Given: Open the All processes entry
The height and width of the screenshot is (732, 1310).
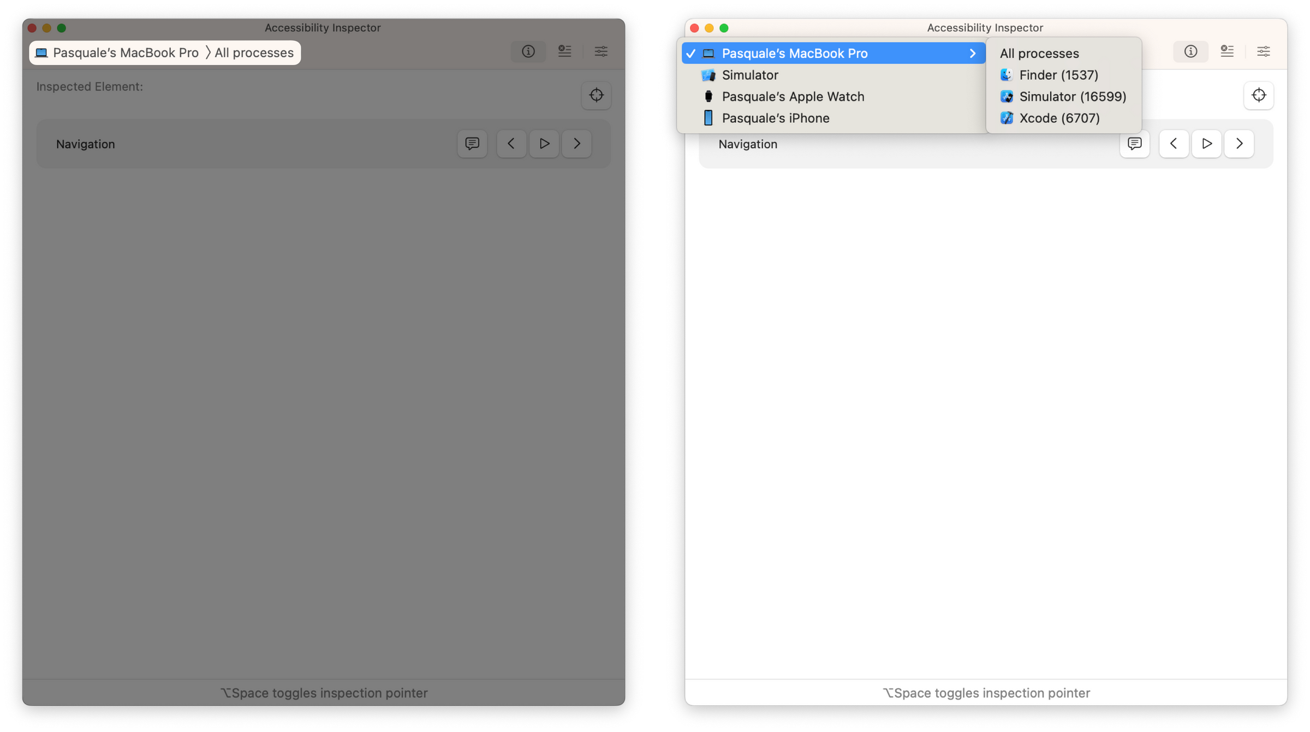Looking at the screenshot, I should click(x=1038, y=53).
